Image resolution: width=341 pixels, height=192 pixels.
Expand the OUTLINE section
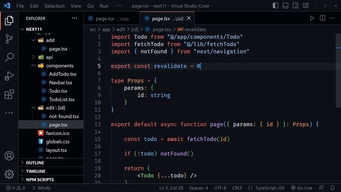[x=51, y=163]
